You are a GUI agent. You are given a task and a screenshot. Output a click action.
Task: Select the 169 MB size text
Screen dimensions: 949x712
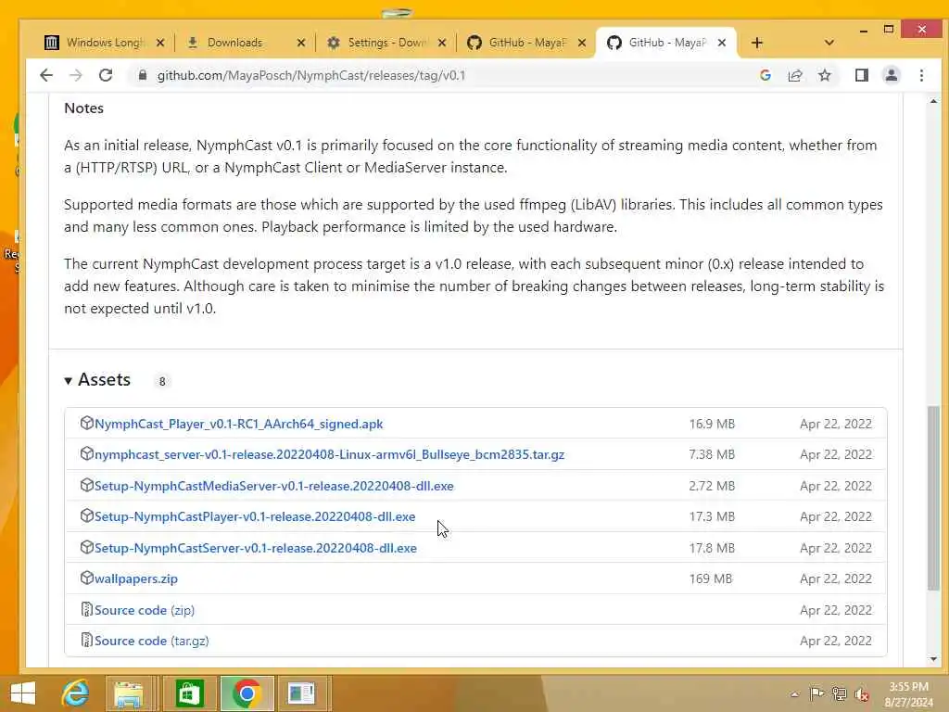click(x=711, y=578)
